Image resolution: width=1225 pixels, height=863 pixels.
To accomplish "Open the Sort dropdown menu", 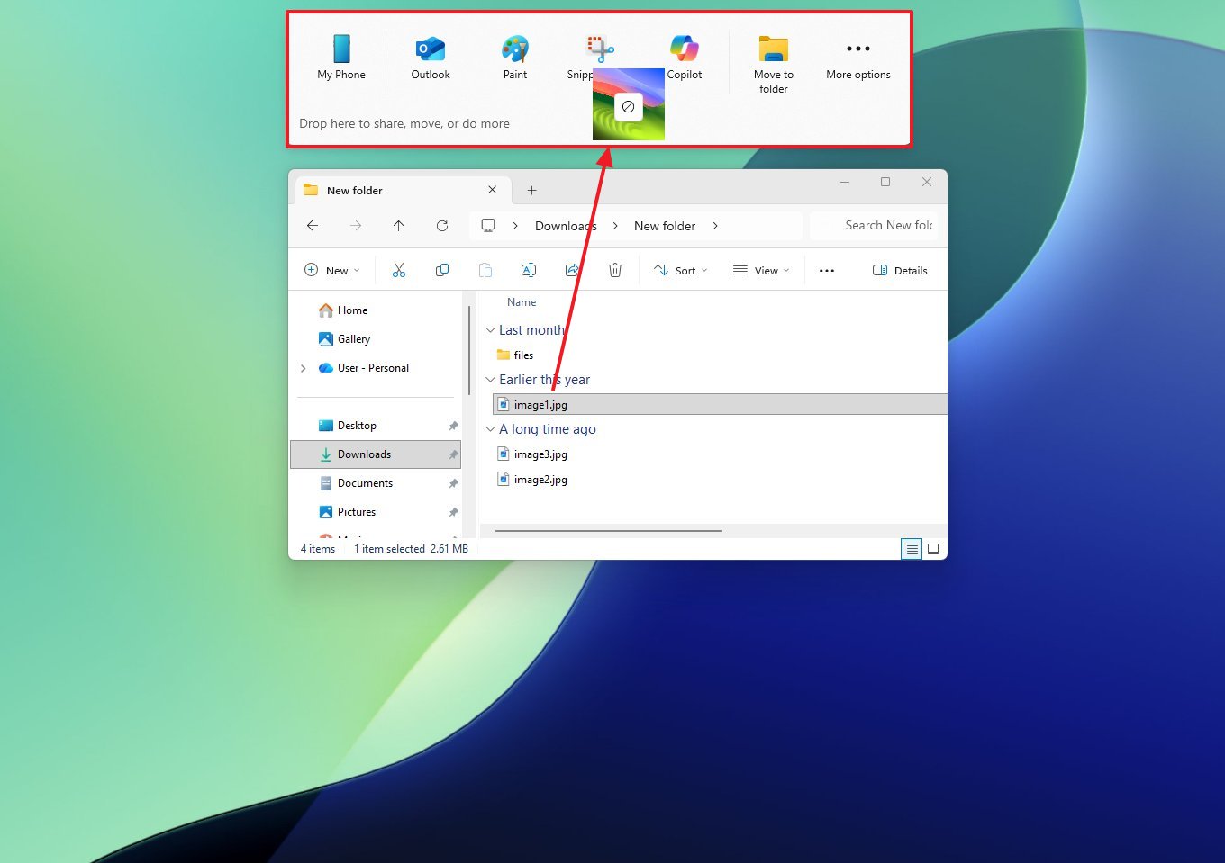I will (680, 270).
